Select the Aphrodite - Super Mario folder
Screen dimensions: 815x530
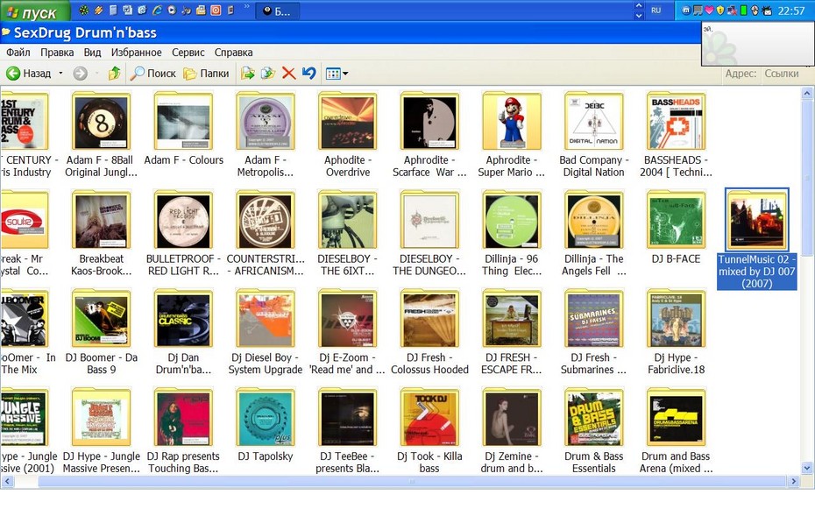tap(512, 135)
